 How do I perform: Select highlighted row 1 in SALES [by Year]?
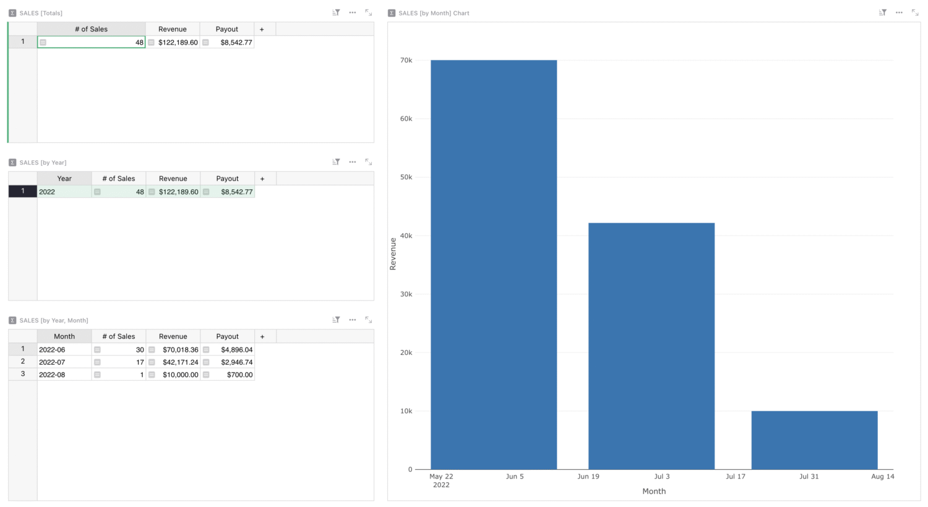click(23, 192)
